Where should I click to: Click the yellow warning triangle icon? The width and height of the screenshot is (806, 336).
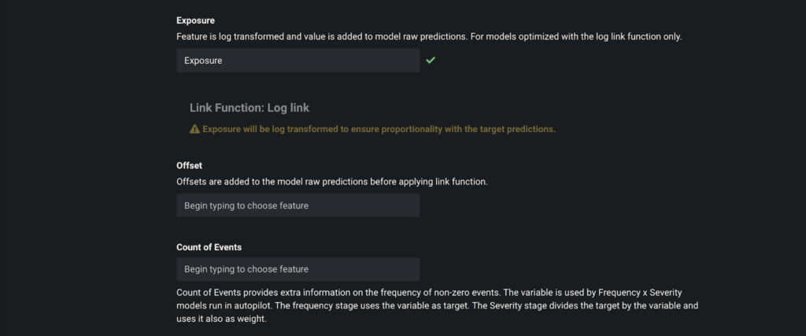pyautogui.click(x=194, y=130)
